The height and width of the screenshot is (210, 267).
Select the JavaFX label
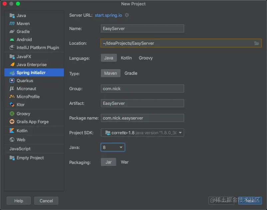tap(24, 56)
